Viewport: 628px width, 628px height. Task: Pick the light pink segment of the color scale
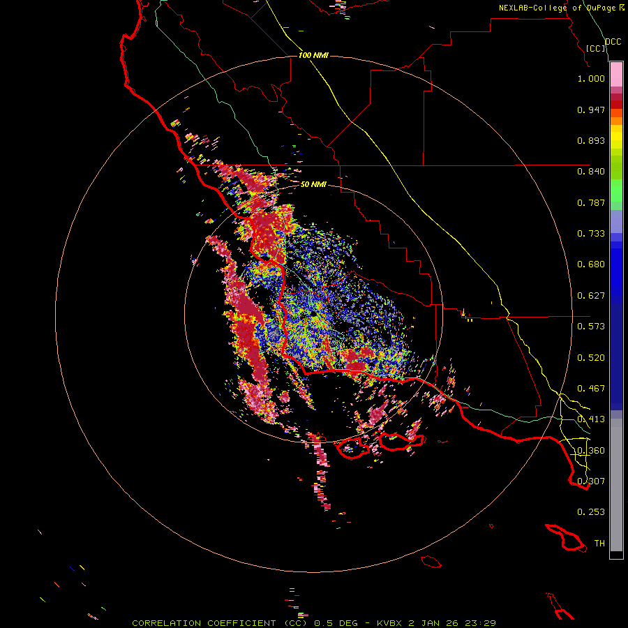616,75
